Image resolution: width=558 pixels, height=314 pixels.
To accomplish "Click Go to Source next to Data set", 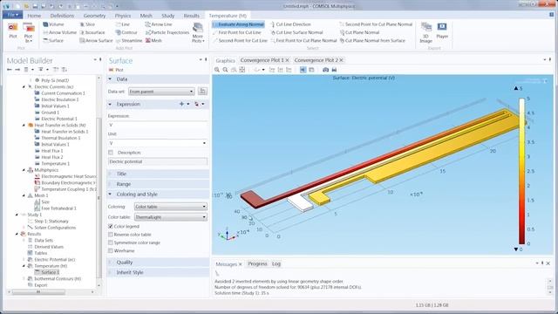I will [x=202, y=91].
